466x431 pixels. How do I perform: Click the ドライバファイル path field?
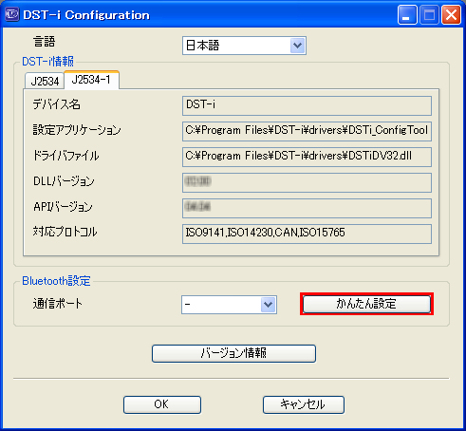tap(307, 157)
